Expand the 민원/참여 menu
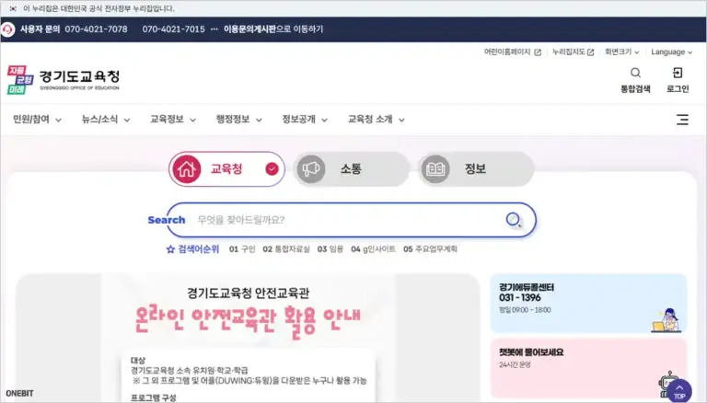This screenshot has height=403, width=707. click(x=37, y=120)
